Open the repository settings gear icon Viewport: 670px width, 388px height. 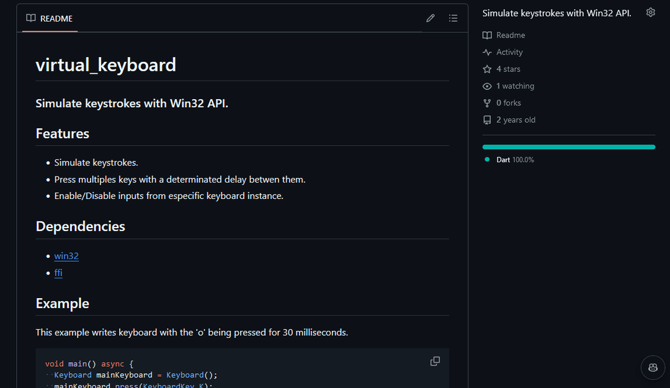pyautogui.click(x=650, y=12)
